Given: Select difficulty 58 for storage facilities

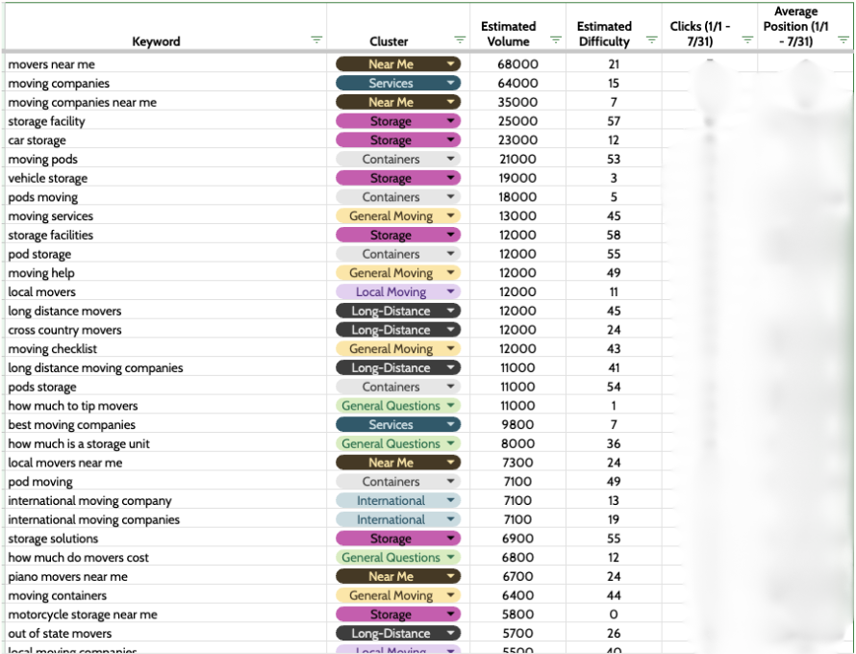Looking at the screenshot, I should point(615,235).
